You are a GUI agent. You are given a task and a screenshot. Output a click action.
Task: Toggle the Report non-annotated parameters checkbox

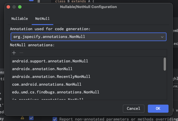(55, 119)
